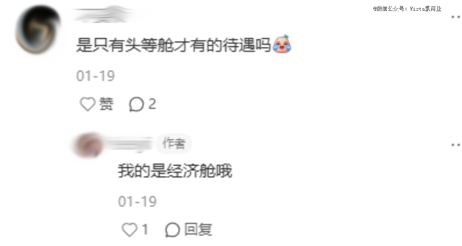Click the speech bubble beside 回复
This screenshot has height=246, width=462.
tap(172, 230)
